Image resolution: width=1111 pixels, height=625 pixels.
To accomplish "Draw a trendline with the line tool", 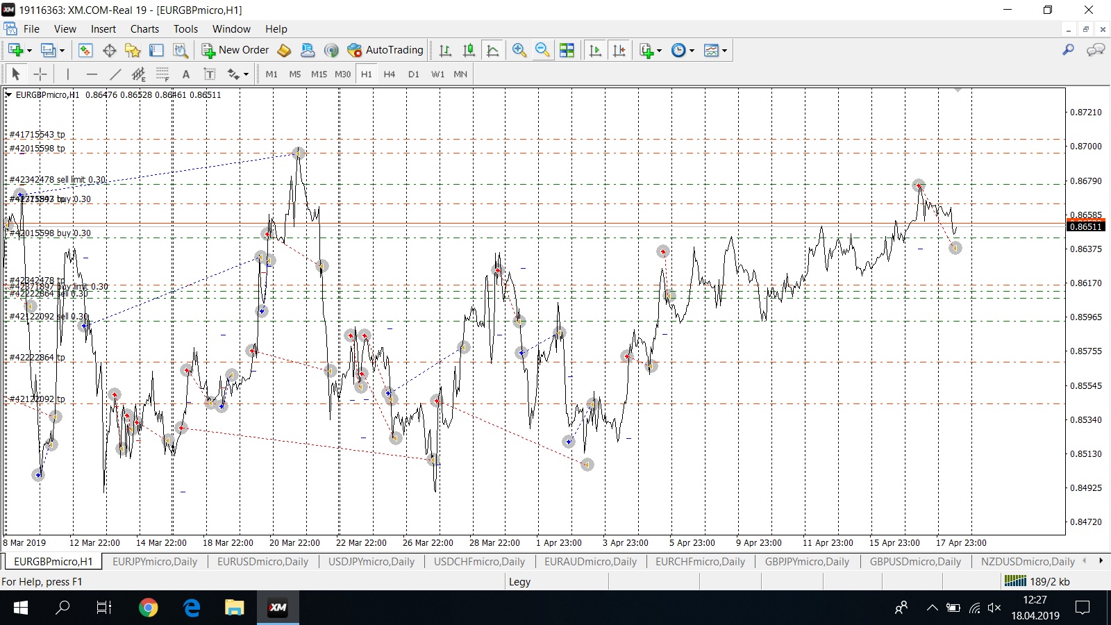I will tap(115, 74).
